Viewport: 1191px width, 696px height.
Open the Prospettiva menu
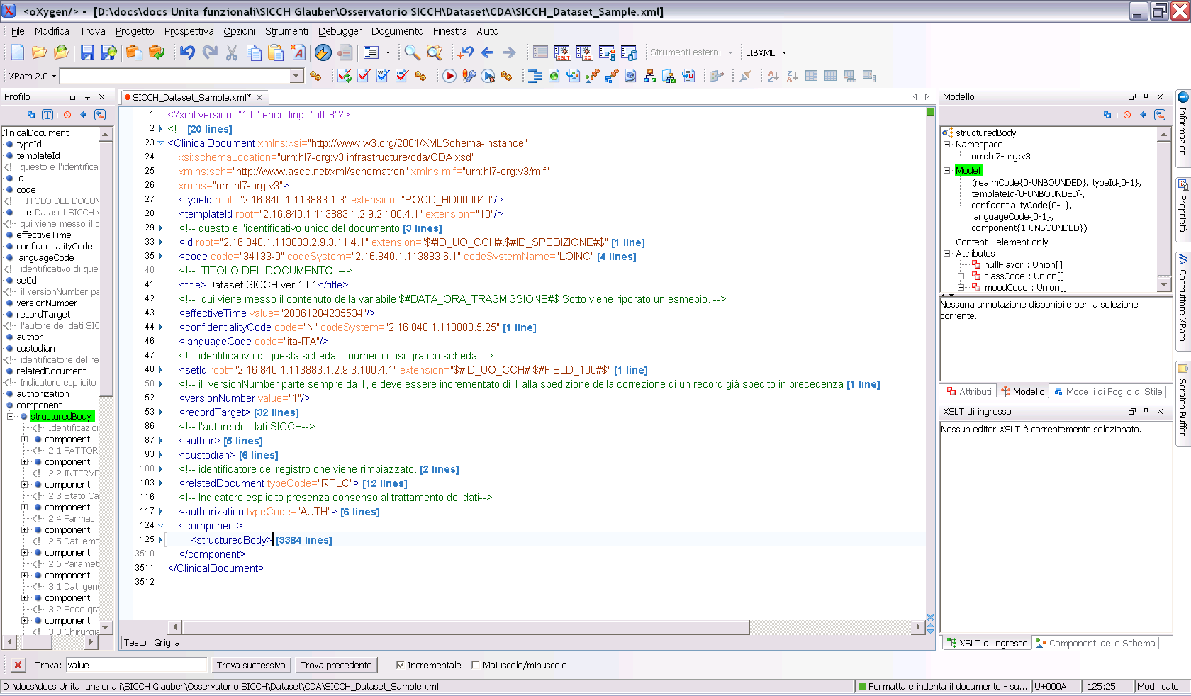tap(189, 31)
